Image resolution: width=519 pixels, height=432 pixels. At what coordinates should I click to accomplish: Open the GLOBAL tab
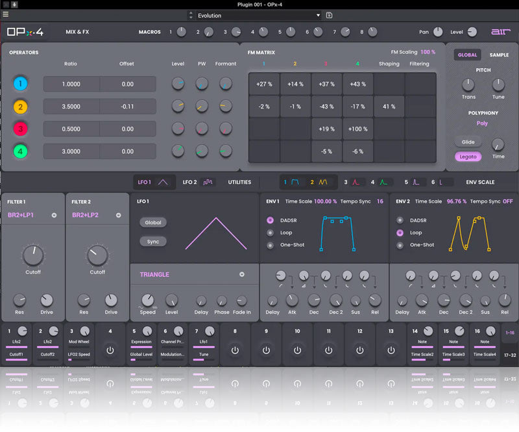click(467, 55)
